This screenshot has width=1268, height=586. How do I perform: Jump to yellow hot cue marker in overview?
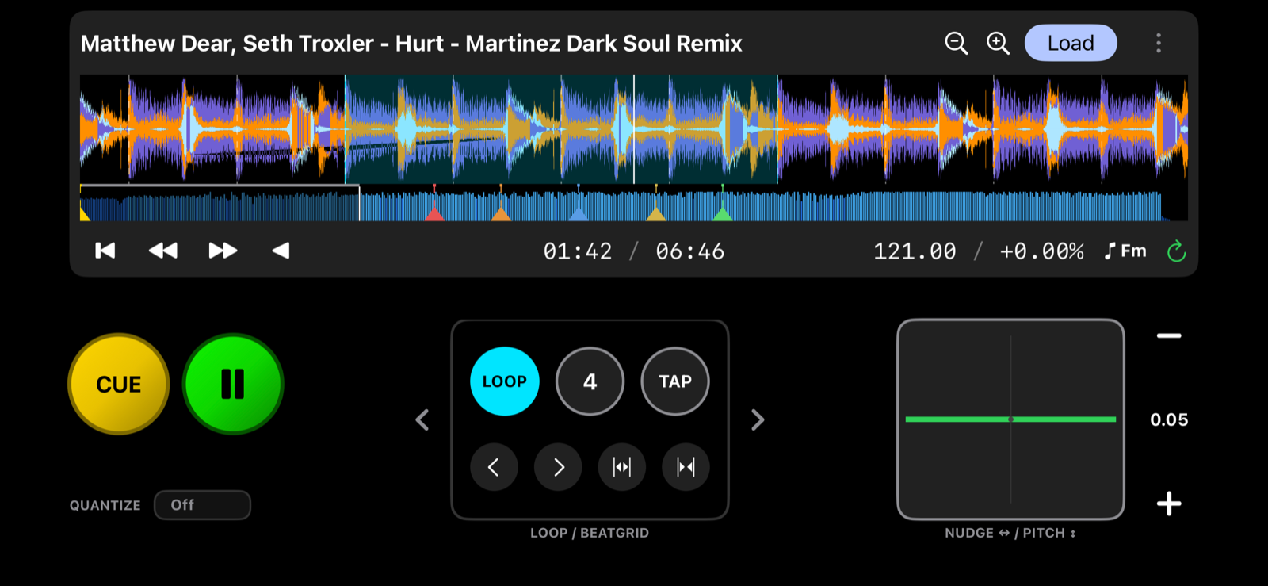point(656,214)
